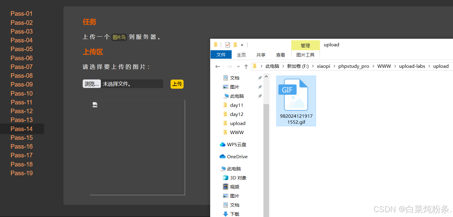Click the highlighted Pass-14 entry
The image size is (453, 217).
tap(21, 129)
